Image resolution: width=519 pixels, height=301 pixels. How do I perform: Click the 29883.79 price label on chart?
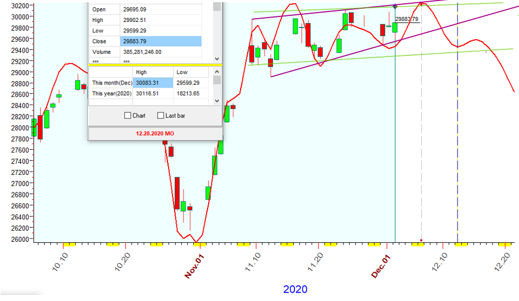click(408, 19)
